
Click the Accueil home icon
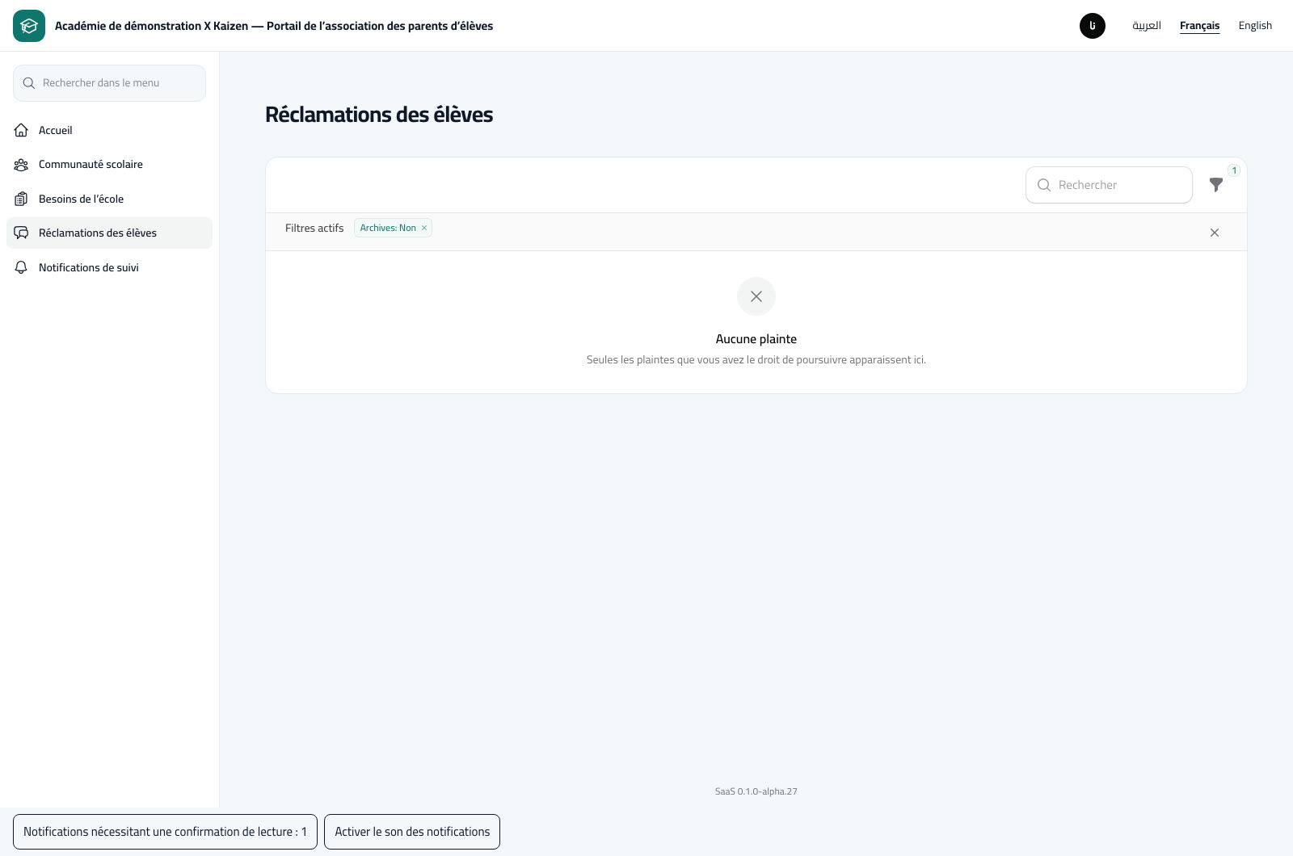coord(22,130)
